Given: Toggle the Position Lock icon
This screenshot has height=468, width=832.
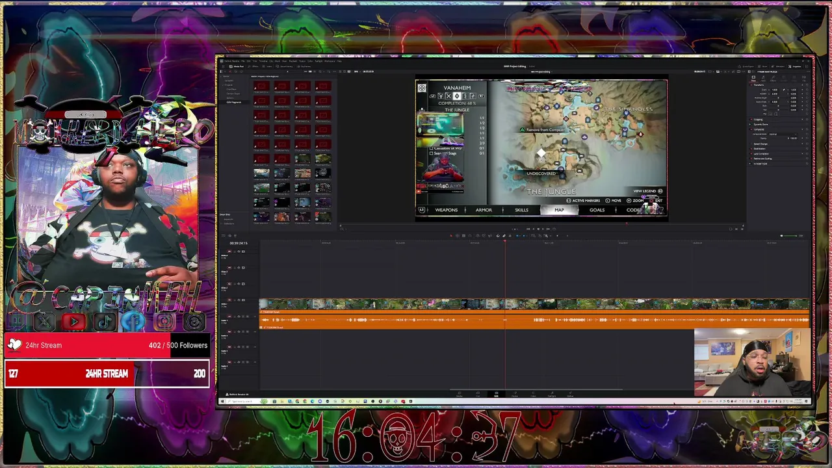Looking at the screenshot, I should [x=510, y=235].
